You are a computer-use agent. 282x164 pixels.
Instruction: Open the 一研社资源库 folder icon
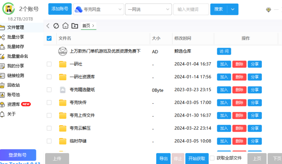63,77
